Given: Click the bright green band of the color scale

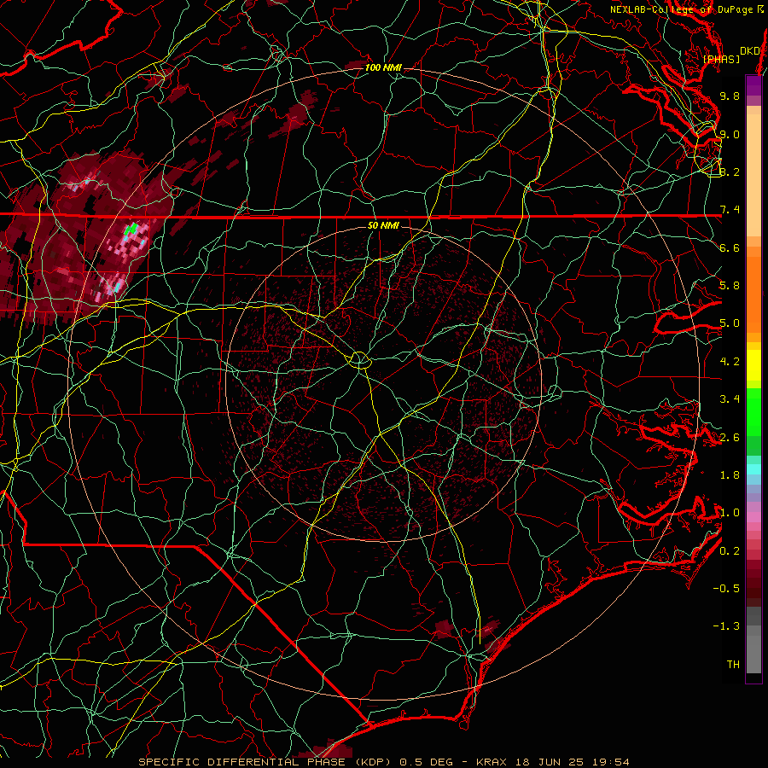Looking at the screenshot, I should (753, 411).
